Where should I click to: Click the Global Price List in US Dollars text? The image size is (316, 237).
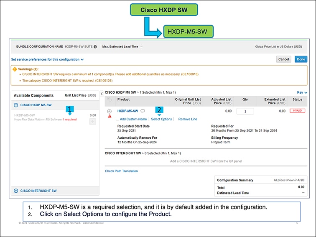tap(278, 46)
